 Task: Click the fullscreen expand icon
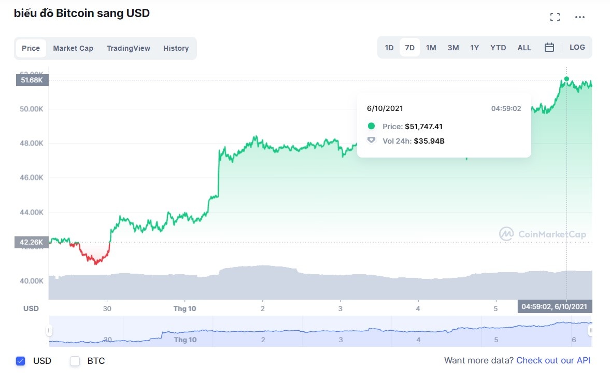pyautogui.click(x=555, y=17)
